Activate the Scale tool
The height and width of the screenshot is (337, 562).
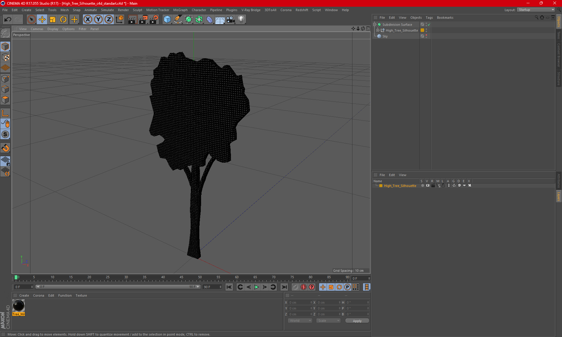click(53, 20)
